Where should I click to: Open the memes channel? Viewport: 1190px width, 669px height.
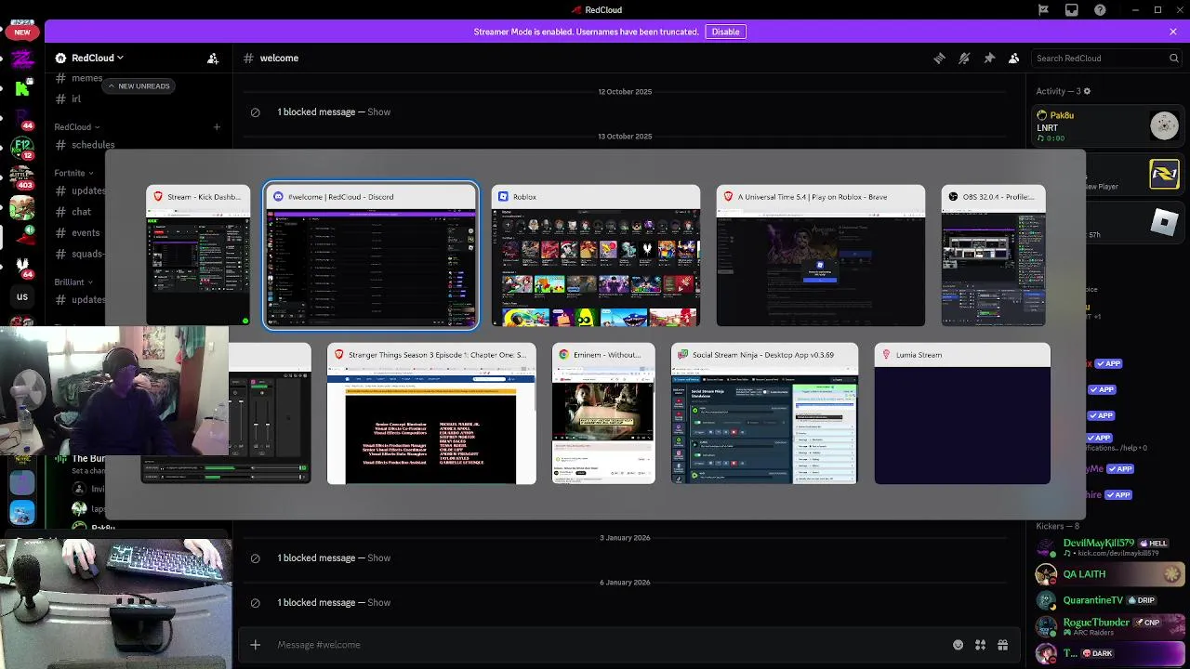[x=86, y=78]
